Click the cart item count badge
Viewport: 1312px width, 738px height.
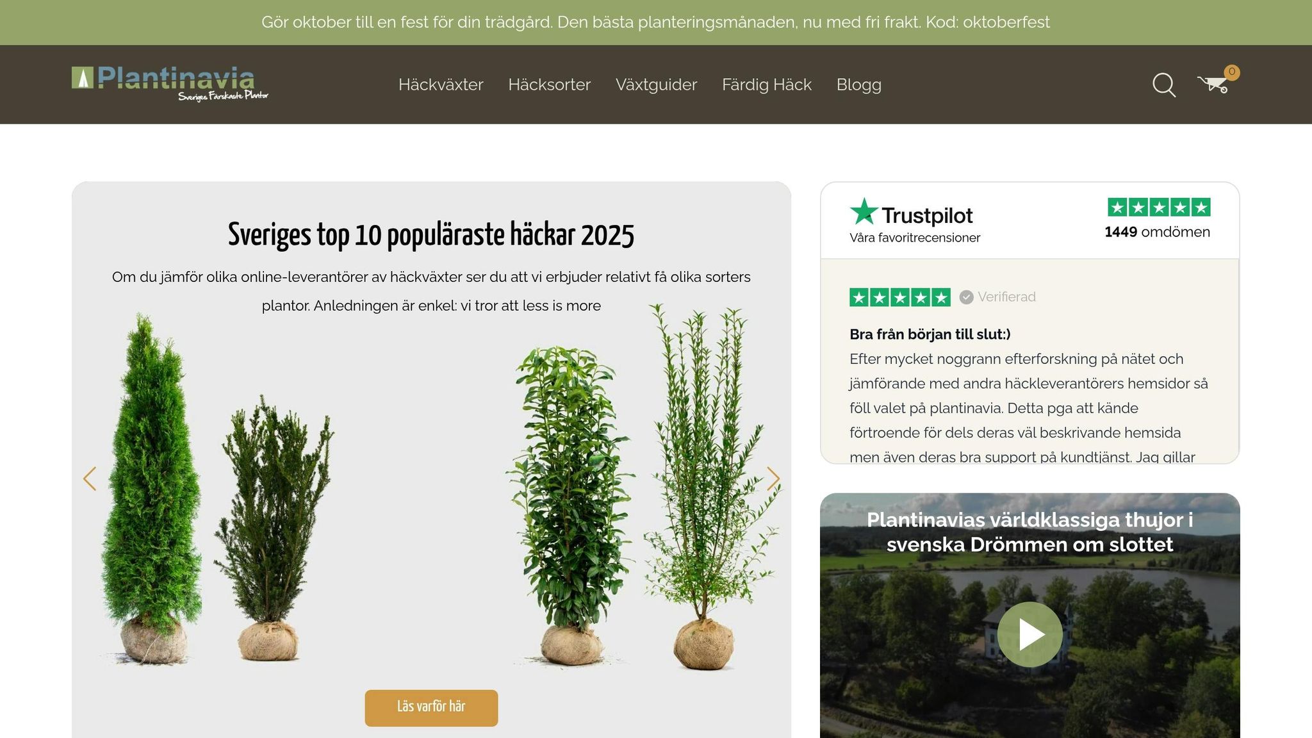click(x=1231, y=72)
